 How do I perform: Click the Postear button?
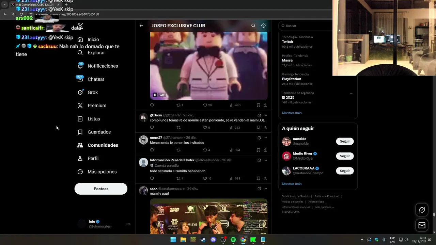(101, 189)
